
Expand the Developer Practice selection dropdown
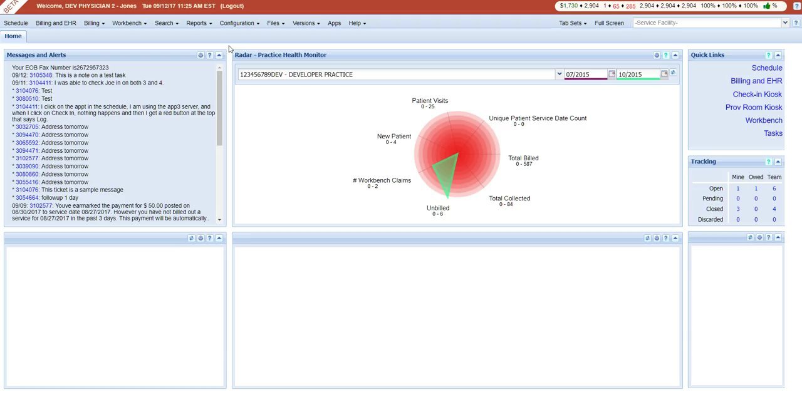[x=559, y=75]
